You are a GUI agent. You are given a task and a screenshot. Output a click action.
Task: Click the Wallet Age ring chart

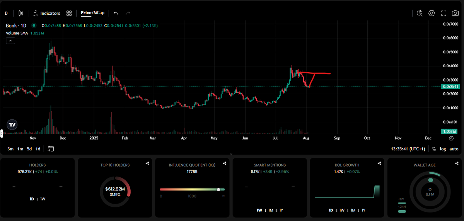pyautogui.click(x=430, y=192)
